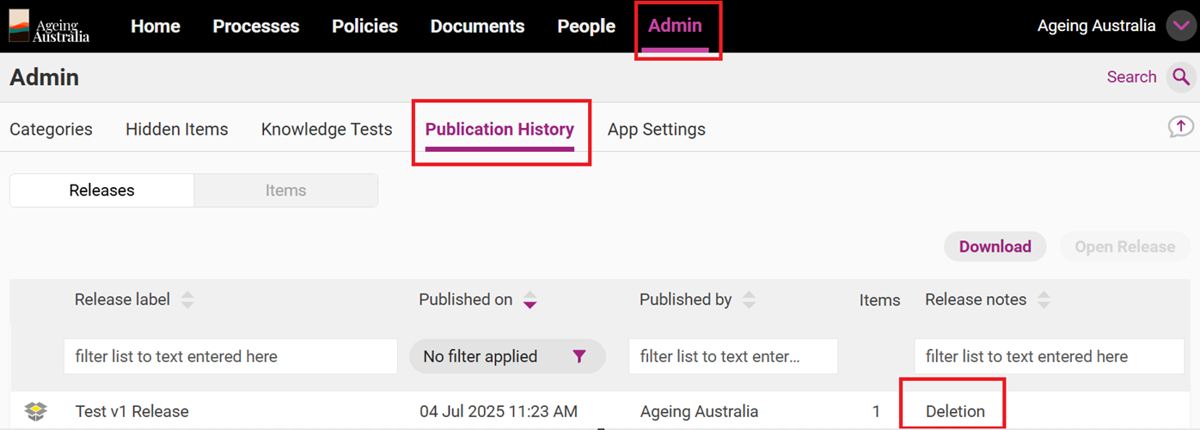
Task: Click the Search link
Action: click(x=1131, y=77)
